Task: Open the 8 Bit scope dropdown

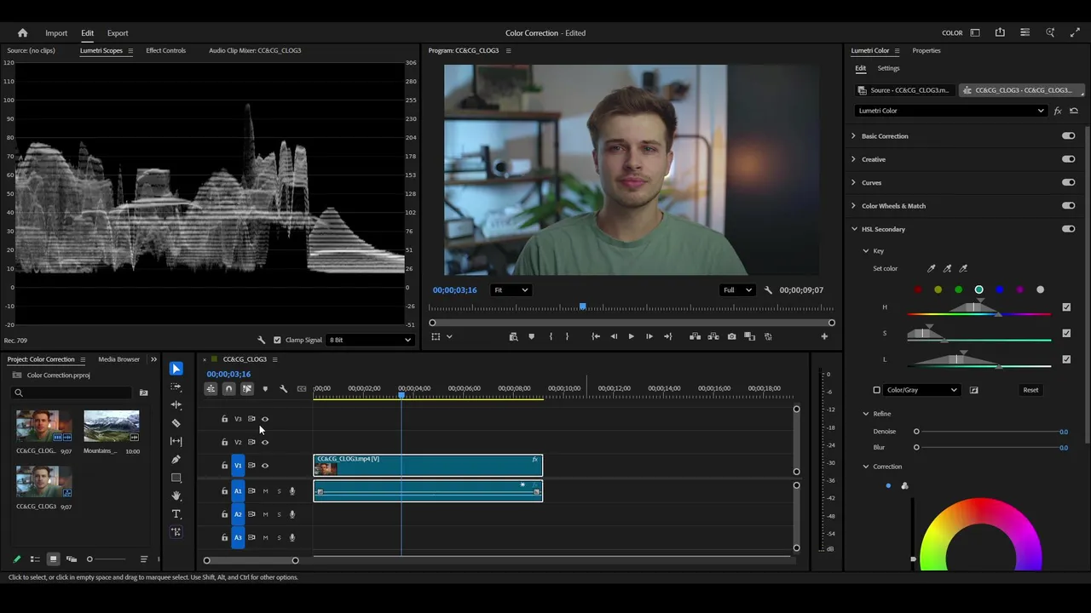Action: pos(370,340)
